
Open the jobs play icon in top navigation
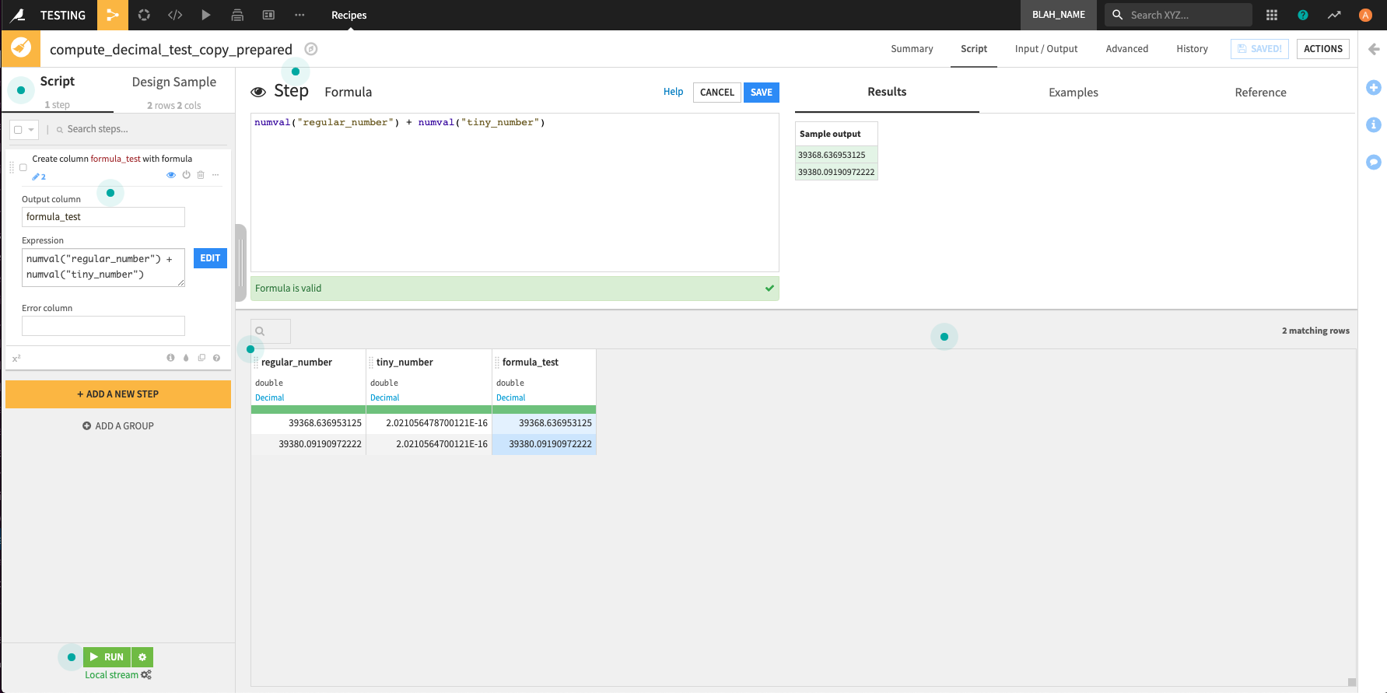click(x=206, y=15)
